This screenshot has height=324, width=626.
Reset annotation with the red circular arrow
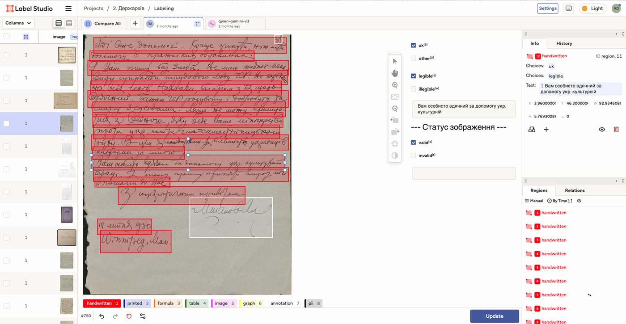129,316
